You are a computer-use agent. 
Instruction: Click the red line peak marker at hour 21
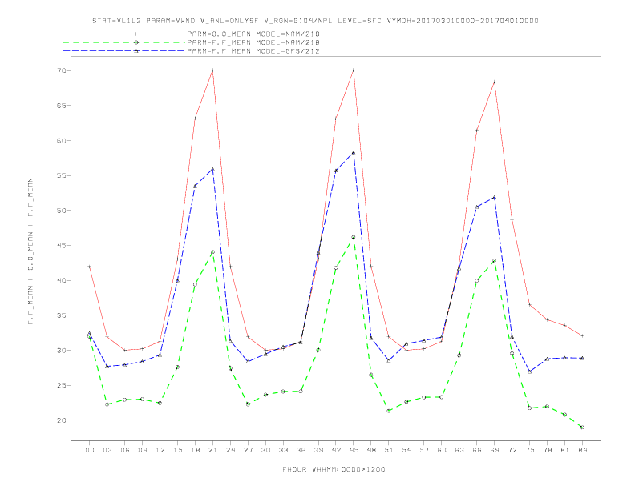click(212, 70)
